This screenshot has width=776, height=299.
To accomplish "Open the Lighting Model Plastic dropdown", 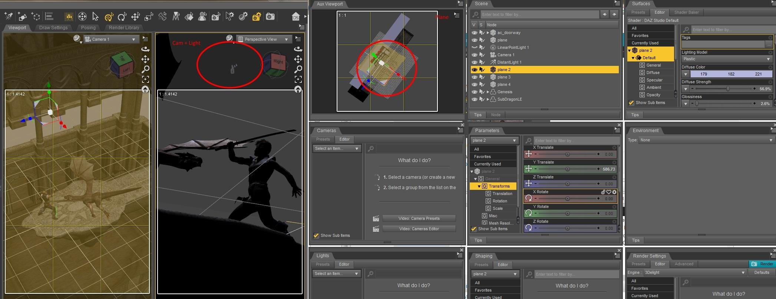I will click(727, 59).
